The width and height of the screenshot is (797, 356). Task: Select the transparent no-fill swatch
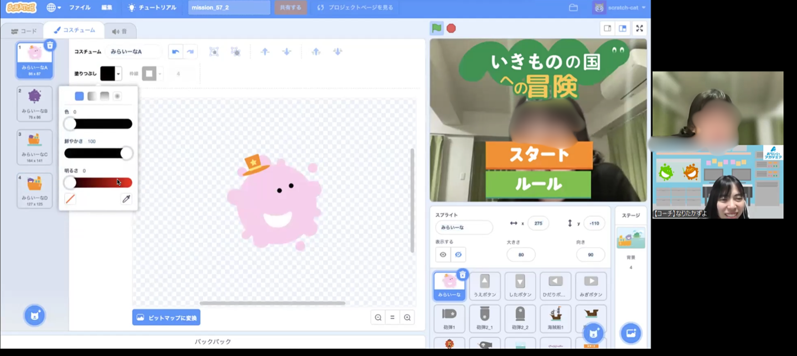[x=70, y=199]
